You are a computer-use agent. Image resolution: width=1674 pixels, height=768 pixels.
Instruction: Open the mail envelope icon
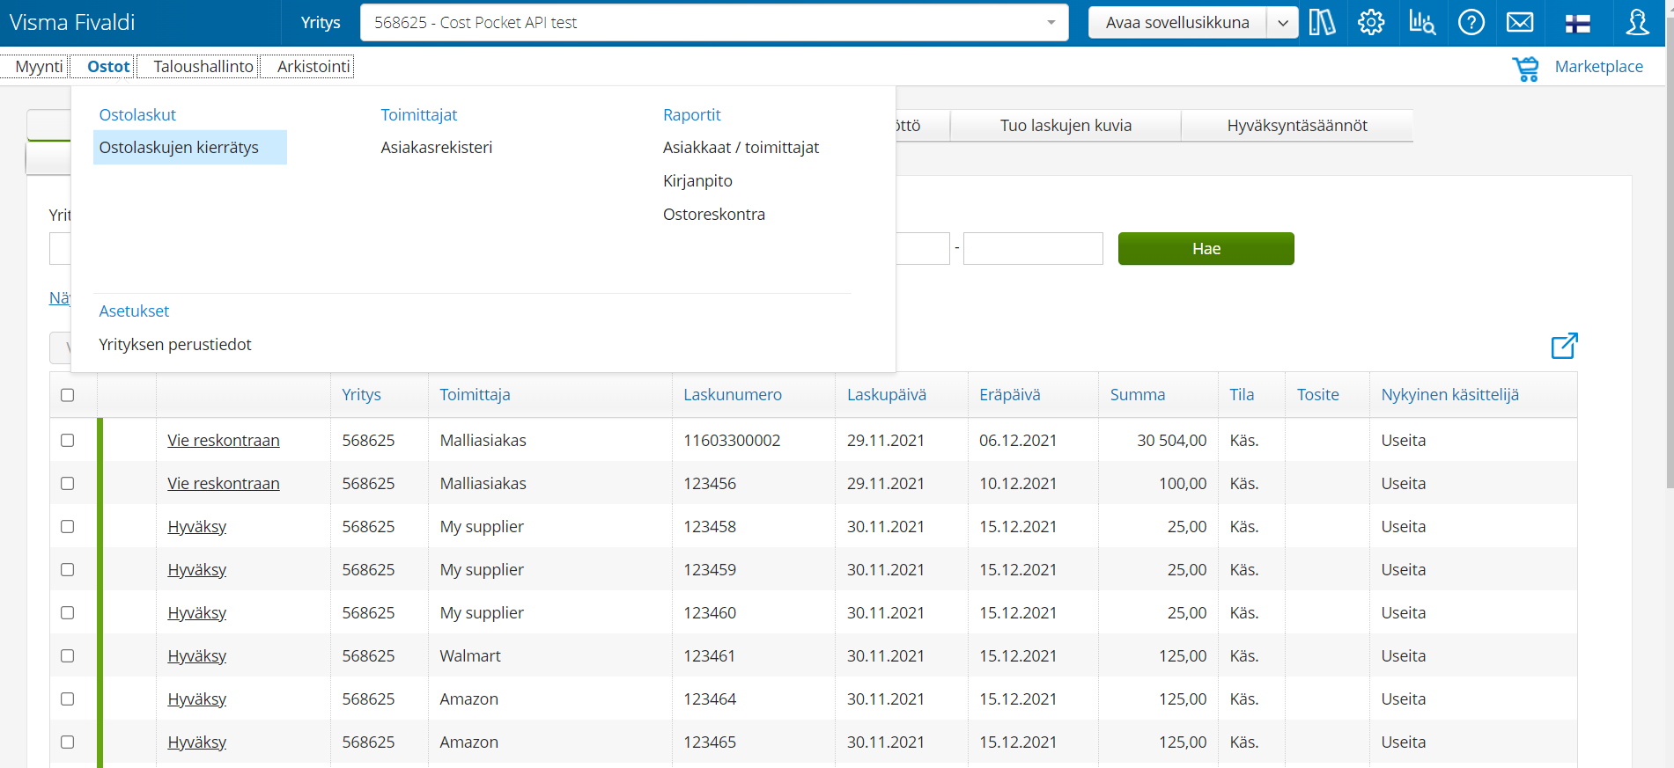tap(1520, 22)
